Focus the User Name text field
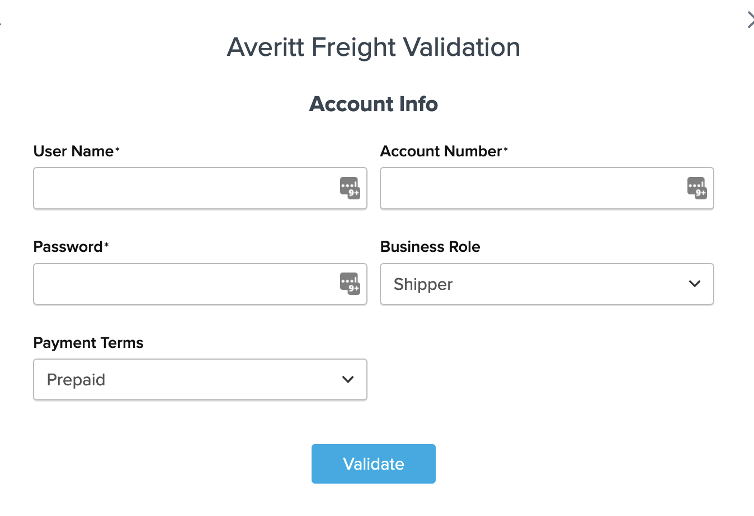The image size is (754, 516). [185, 188]
